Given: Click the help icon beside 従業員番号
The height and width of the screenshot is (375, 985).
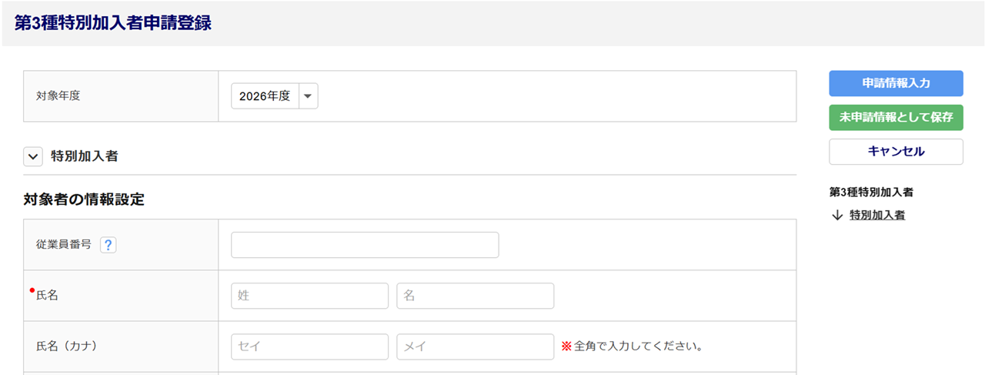Looking at the screenshot, I should tap(108, 245).
